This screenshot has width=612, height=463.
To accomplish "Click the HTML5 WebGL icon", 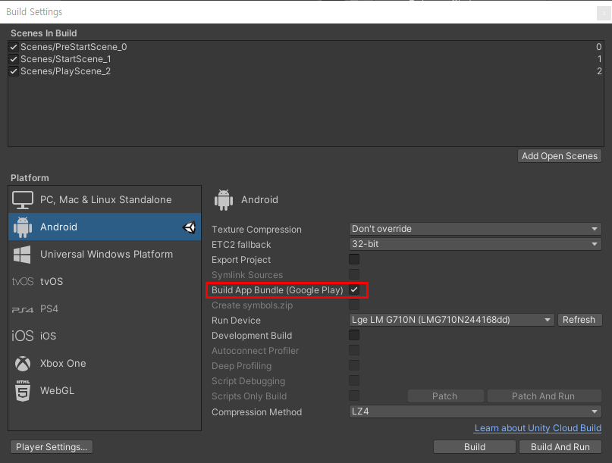I will tap(23, 390).
